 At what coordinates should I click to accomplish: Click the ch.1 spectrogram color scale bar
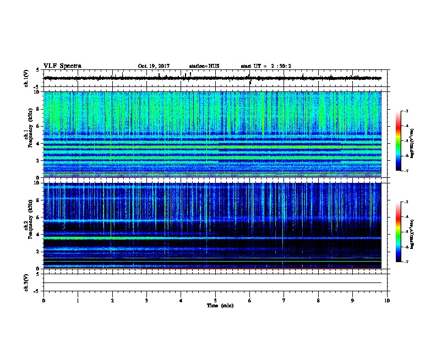(399, 141)
